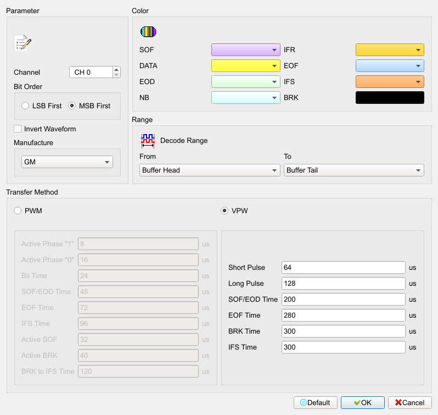Click the Active Phase "1" field
Viewport: 438px width, 415px height.
coord(138,244)
